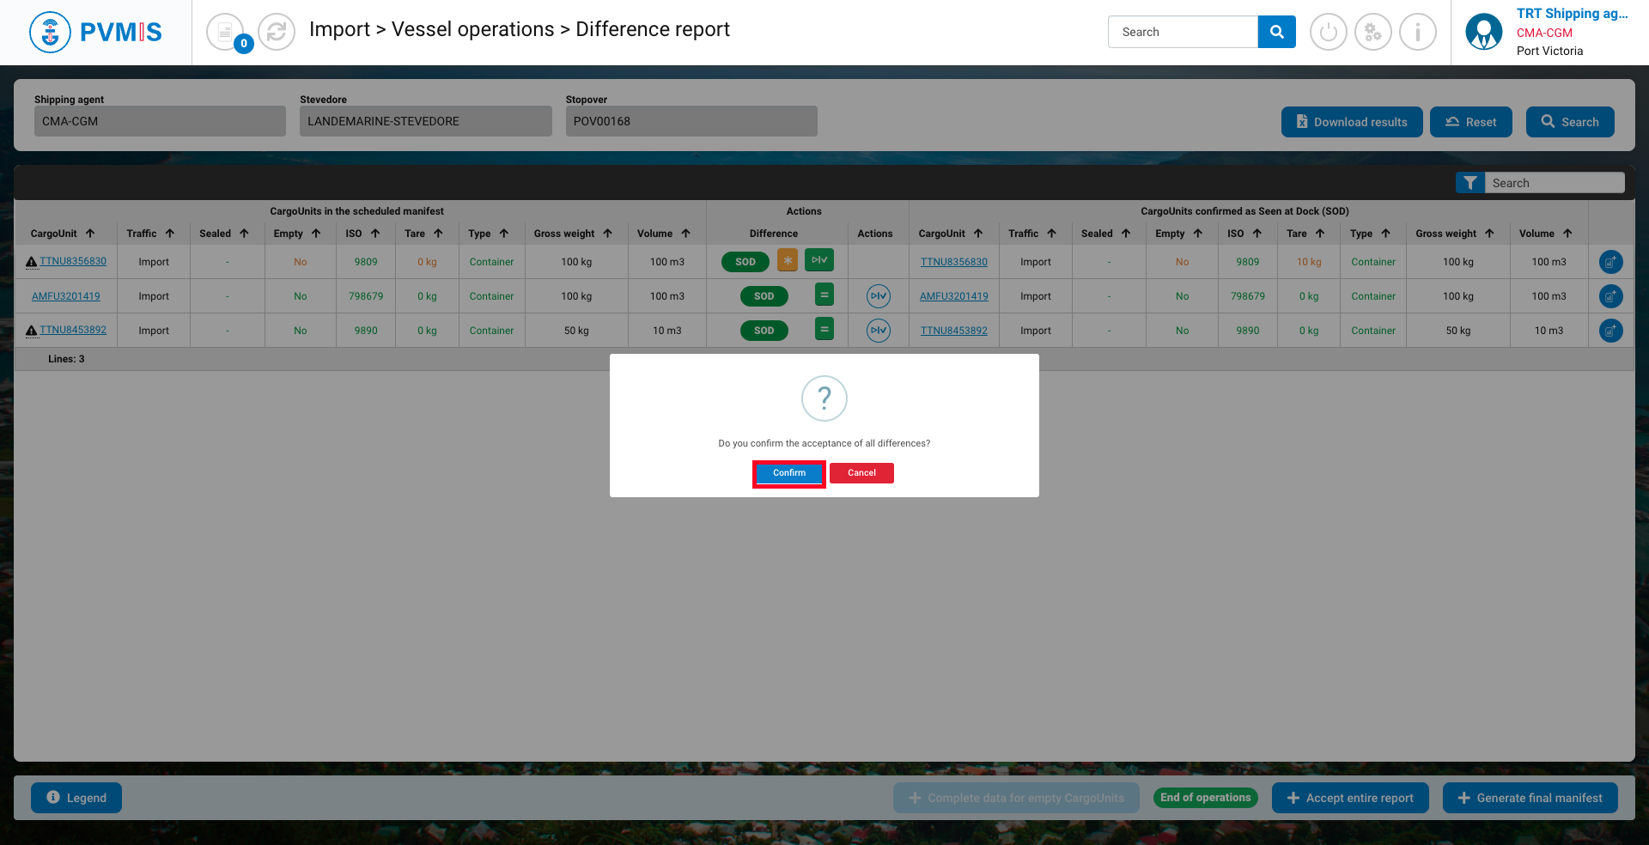Click Generate final manifest button
The image size is (1649, 845).
1530,798
